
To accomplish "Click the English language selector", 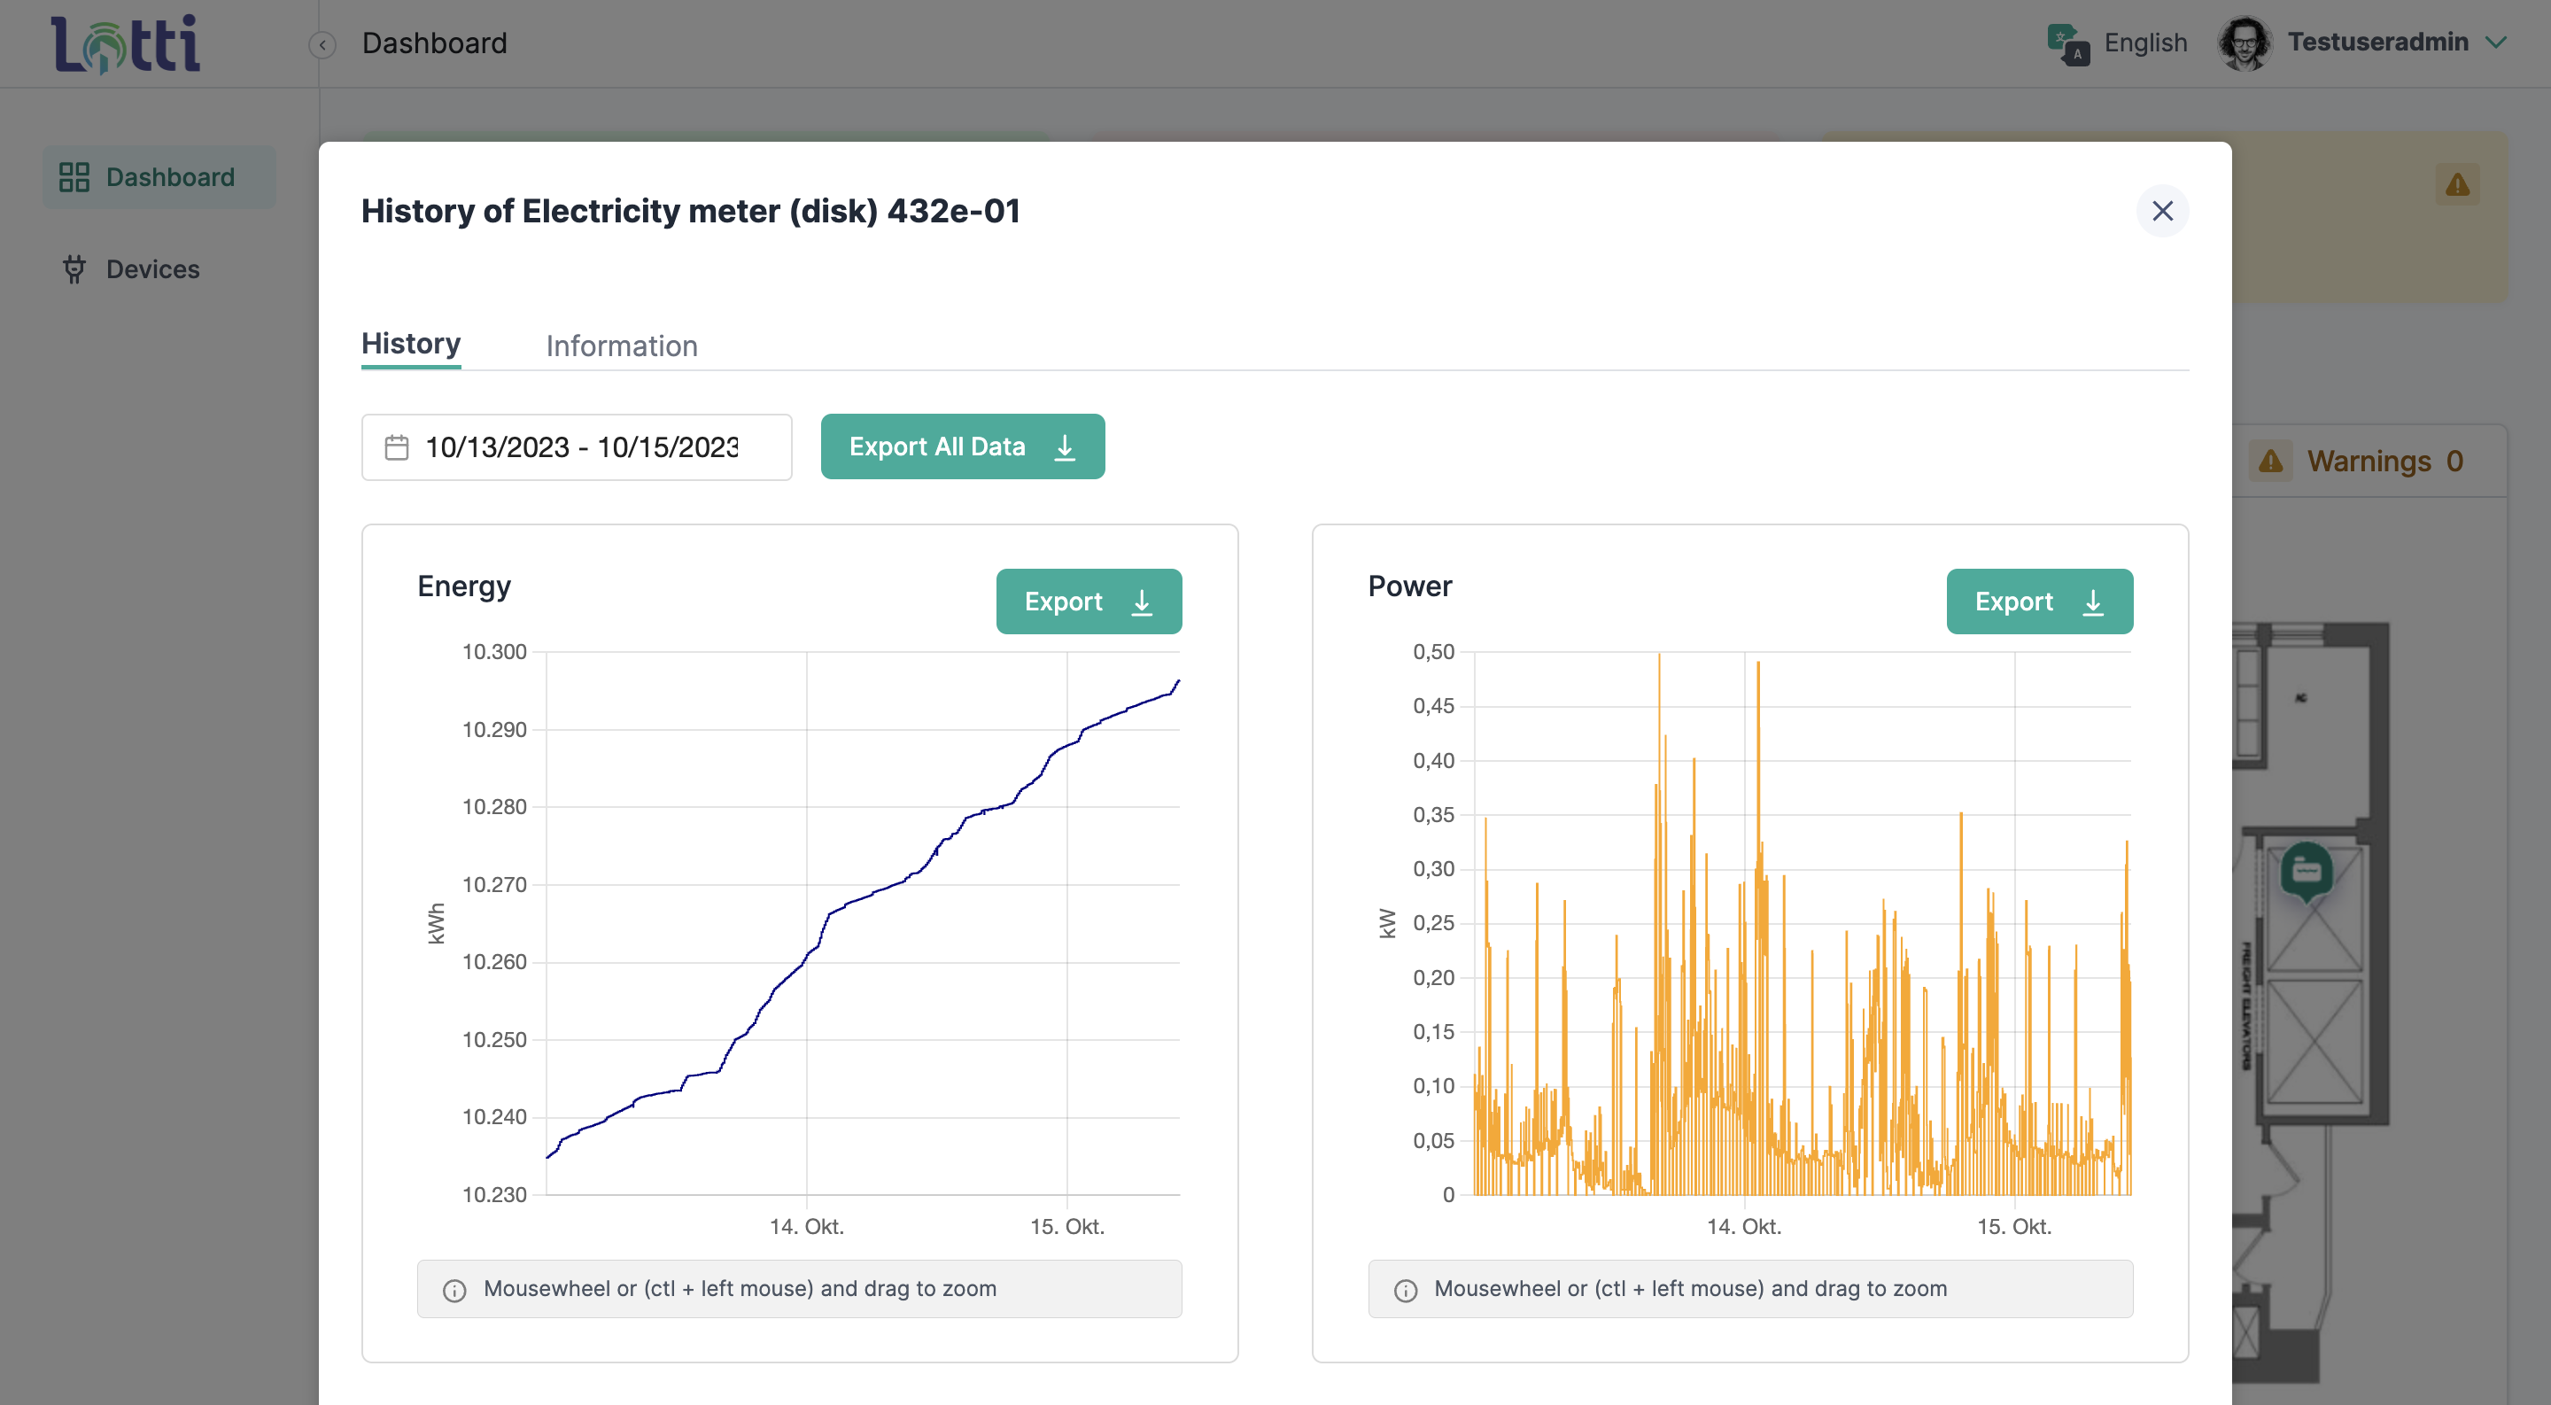I will click(2145, 43).
